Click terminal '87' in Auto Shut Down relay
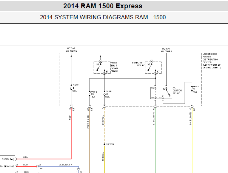The image size is (228, 173). (x=107, y=72)
